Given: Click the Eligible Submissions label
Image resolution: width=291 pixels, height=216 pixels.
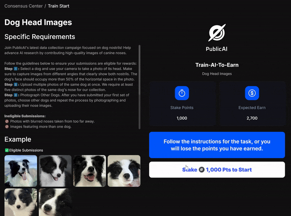Looking at the screenshot, I should click(26, 150).
